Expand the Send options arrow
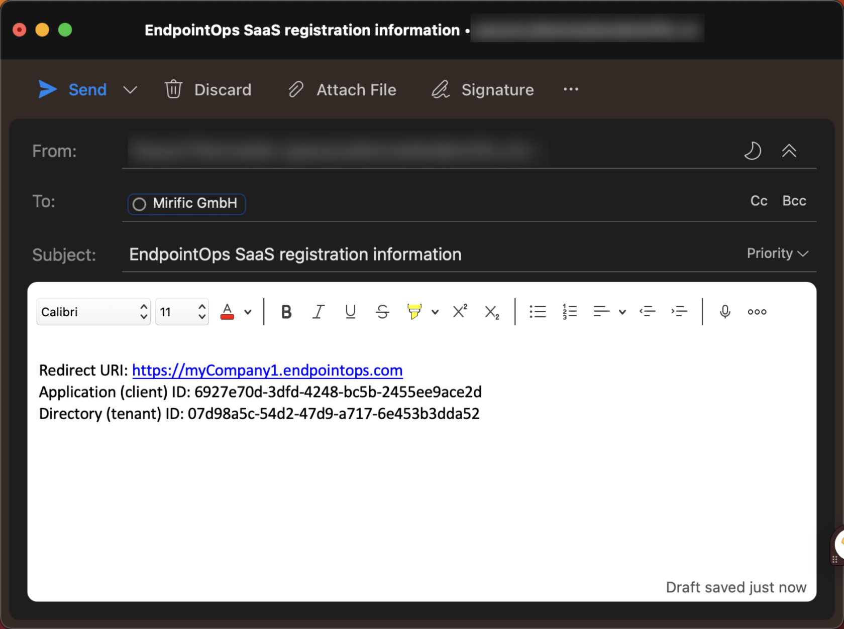This screenshot has width=844, height=629. point(130,90)
